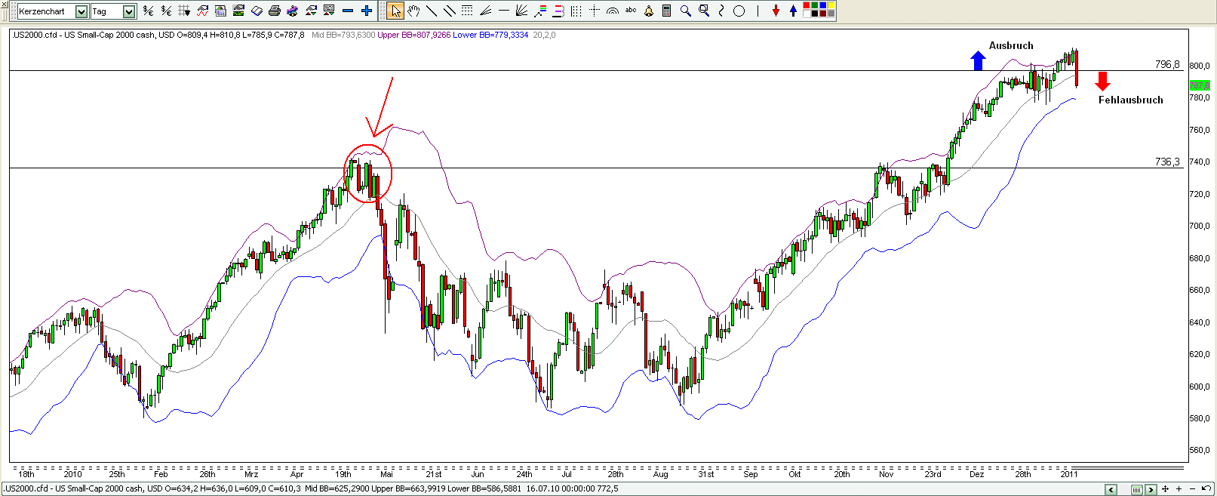The width and height of the screenshot is (1217, 496).
Task: Click the first $/€ currency icon
Action: point(148,11)
